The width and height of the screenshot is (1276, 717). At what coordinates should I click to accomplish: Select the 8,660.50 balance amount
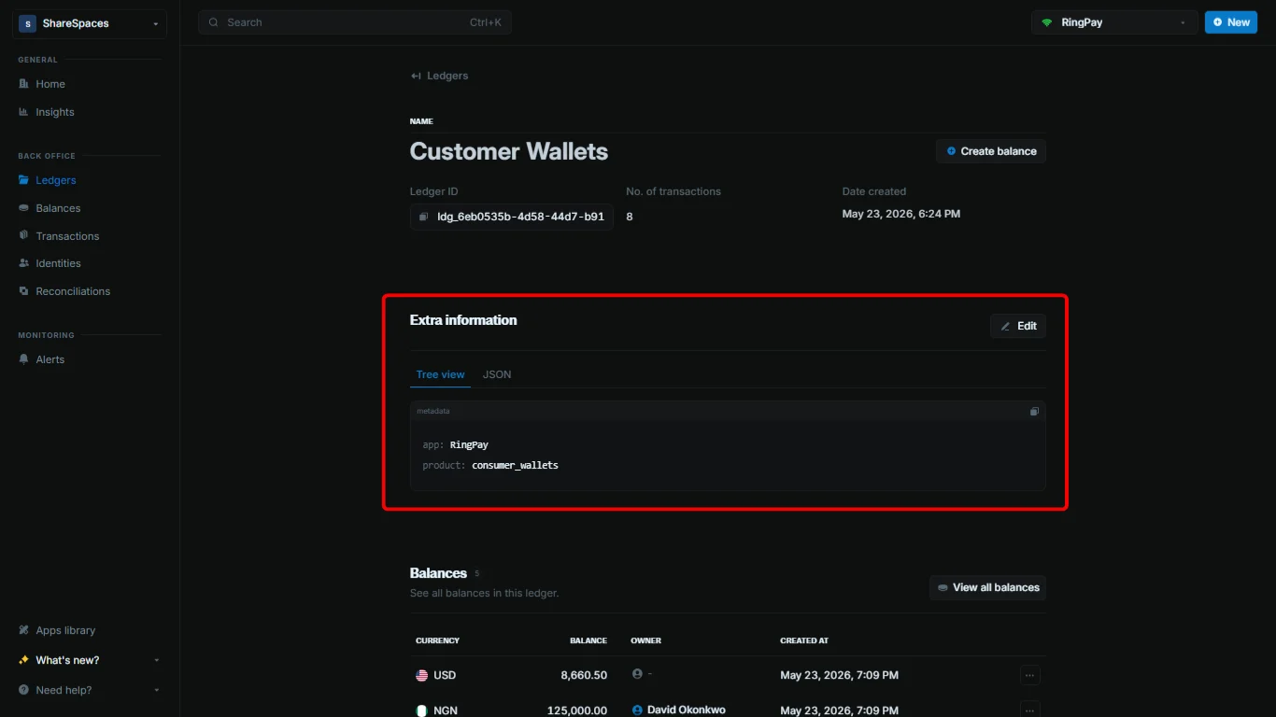pyautogui.click(x=584, y=675)
